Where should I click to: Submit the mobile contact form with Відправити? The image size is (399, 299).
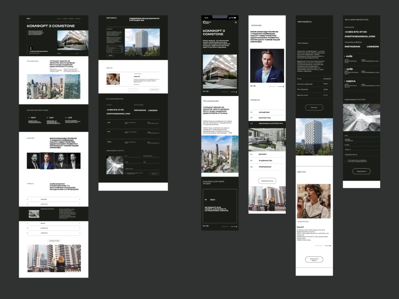pyautogui.click(x=361, y=171)
